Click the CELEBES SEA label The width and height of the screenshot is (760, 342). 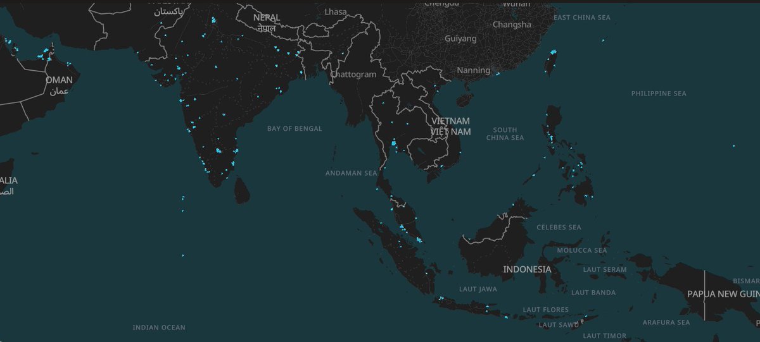coord(559,227)
